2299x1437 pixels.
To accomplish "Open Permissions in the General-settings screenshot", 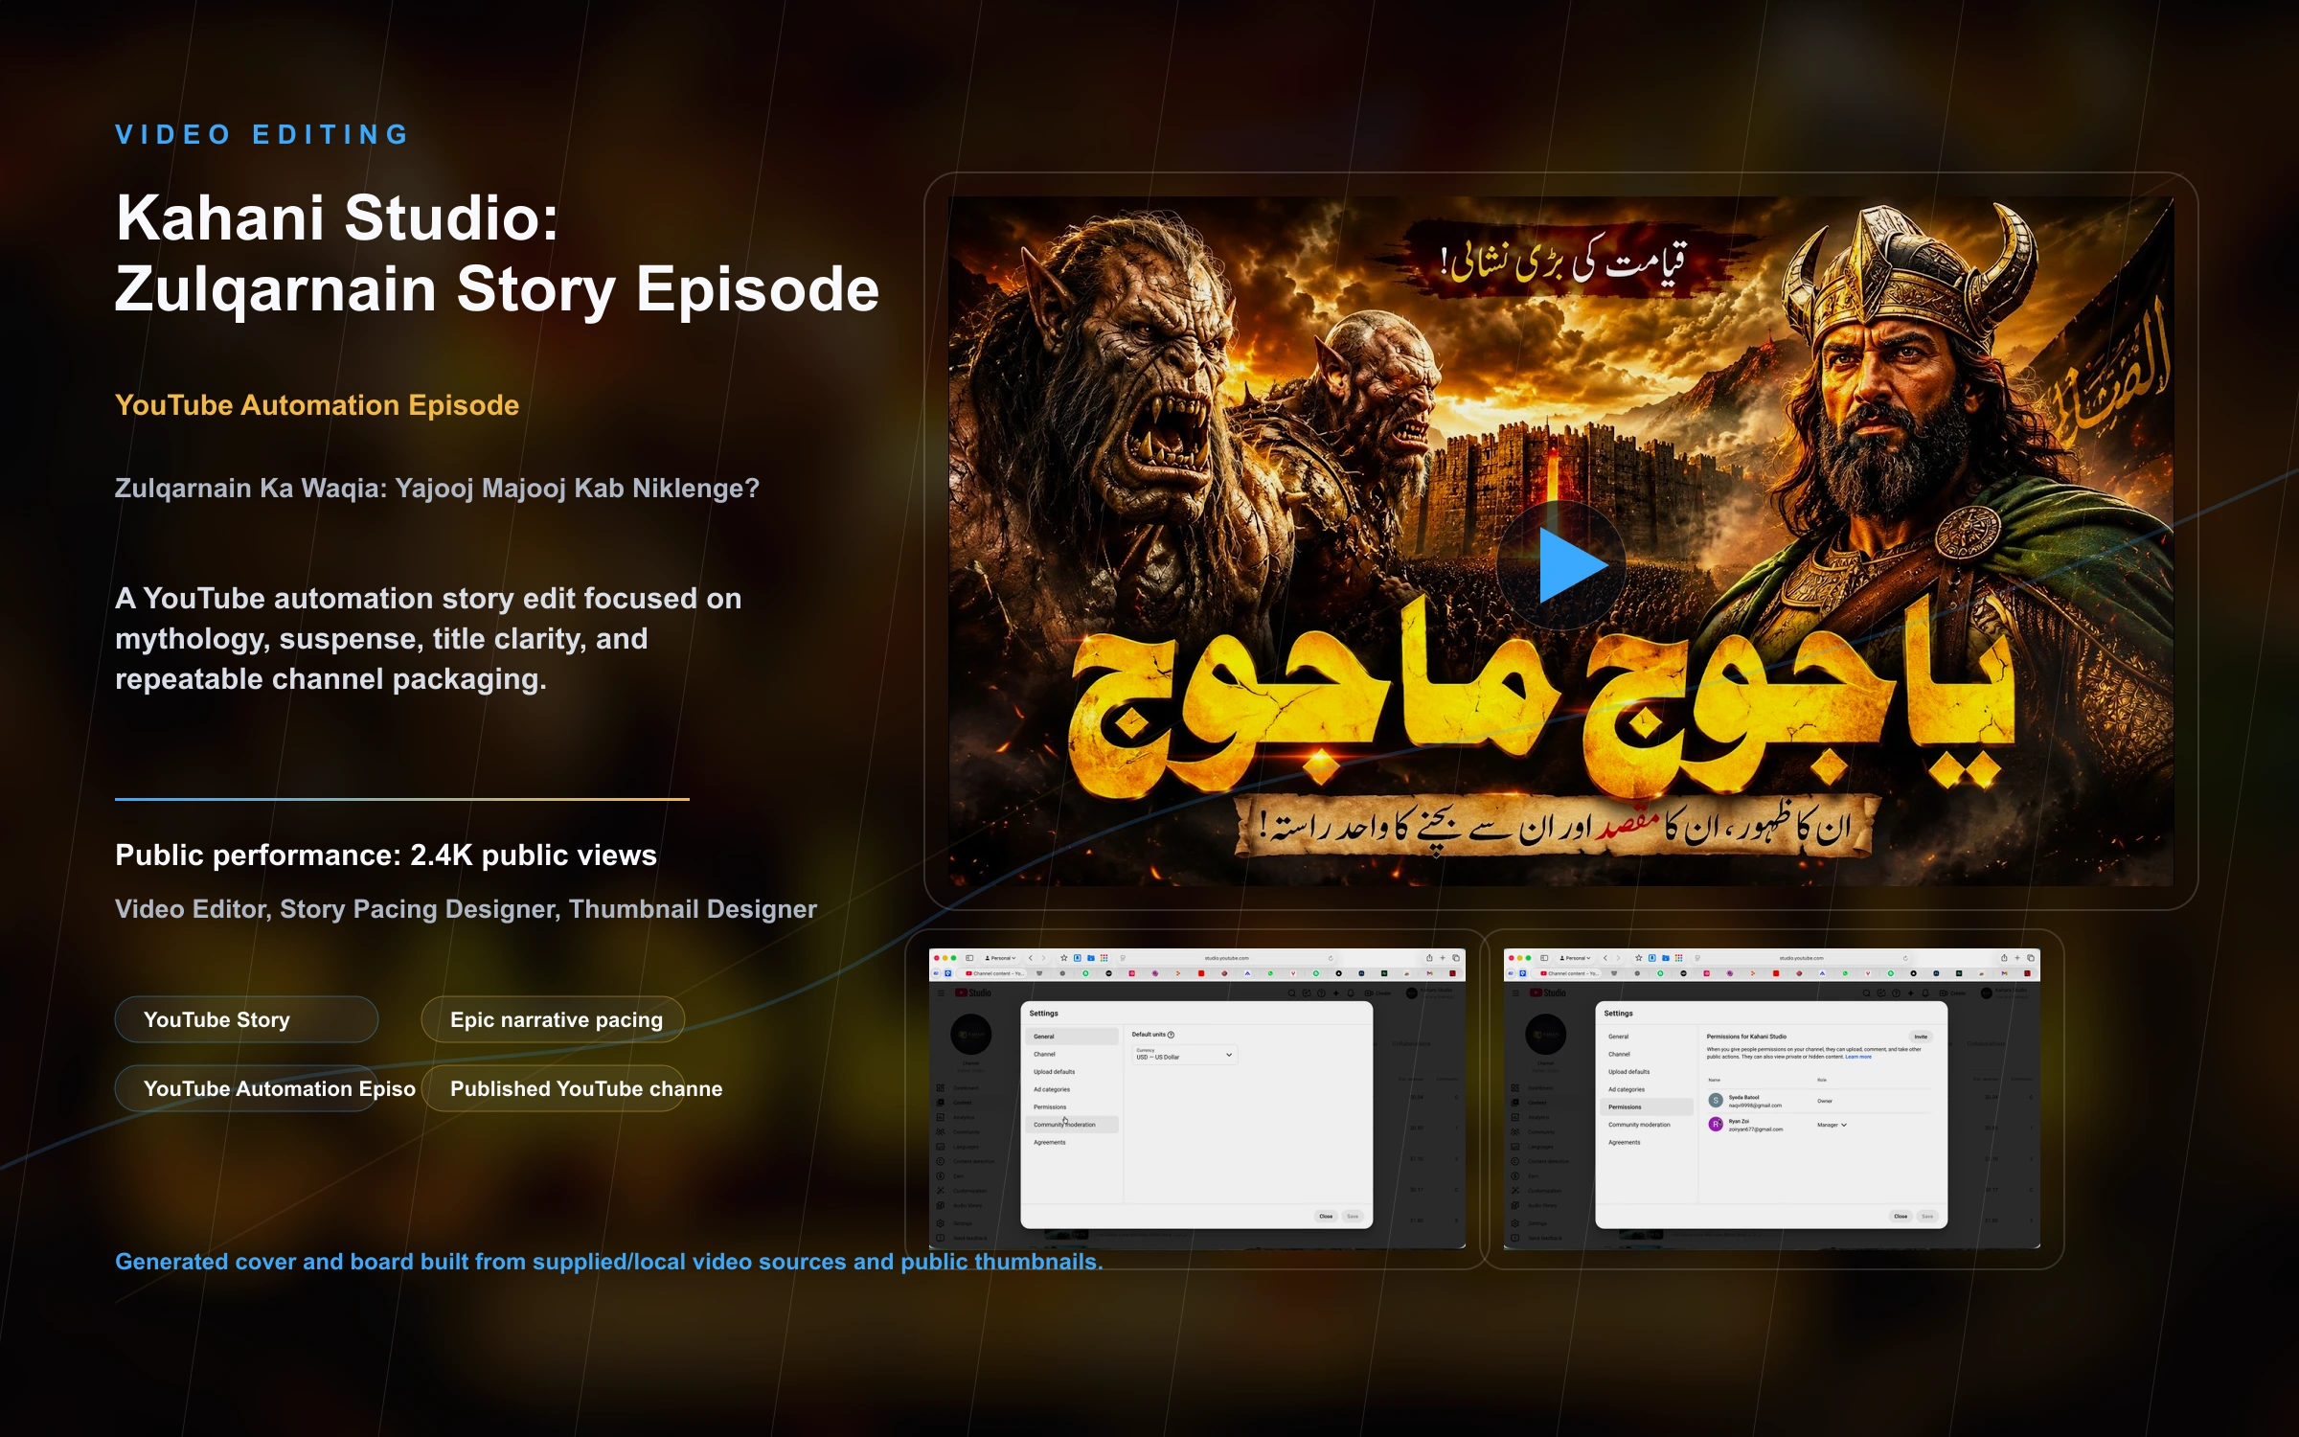I will click(1072, 1106).
